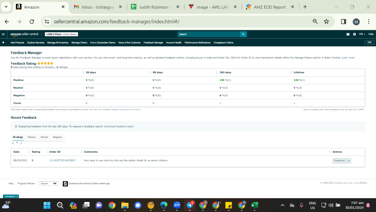Open Add Products menu
Screen dimensions: 376x212
(x=17, y=43)
